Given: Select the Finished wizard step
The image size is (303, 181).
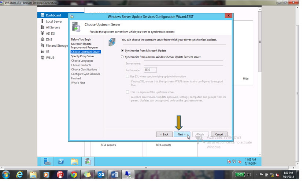Looking at the screenshot, I should pos(76,78).
